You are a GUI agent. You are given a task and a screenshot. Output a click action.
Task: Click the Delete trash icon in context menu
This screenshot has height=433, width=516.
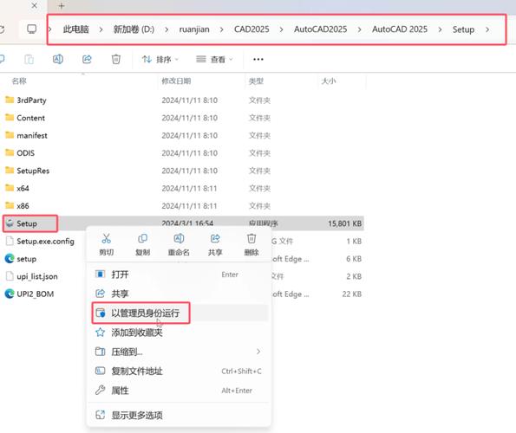[251, 239]
